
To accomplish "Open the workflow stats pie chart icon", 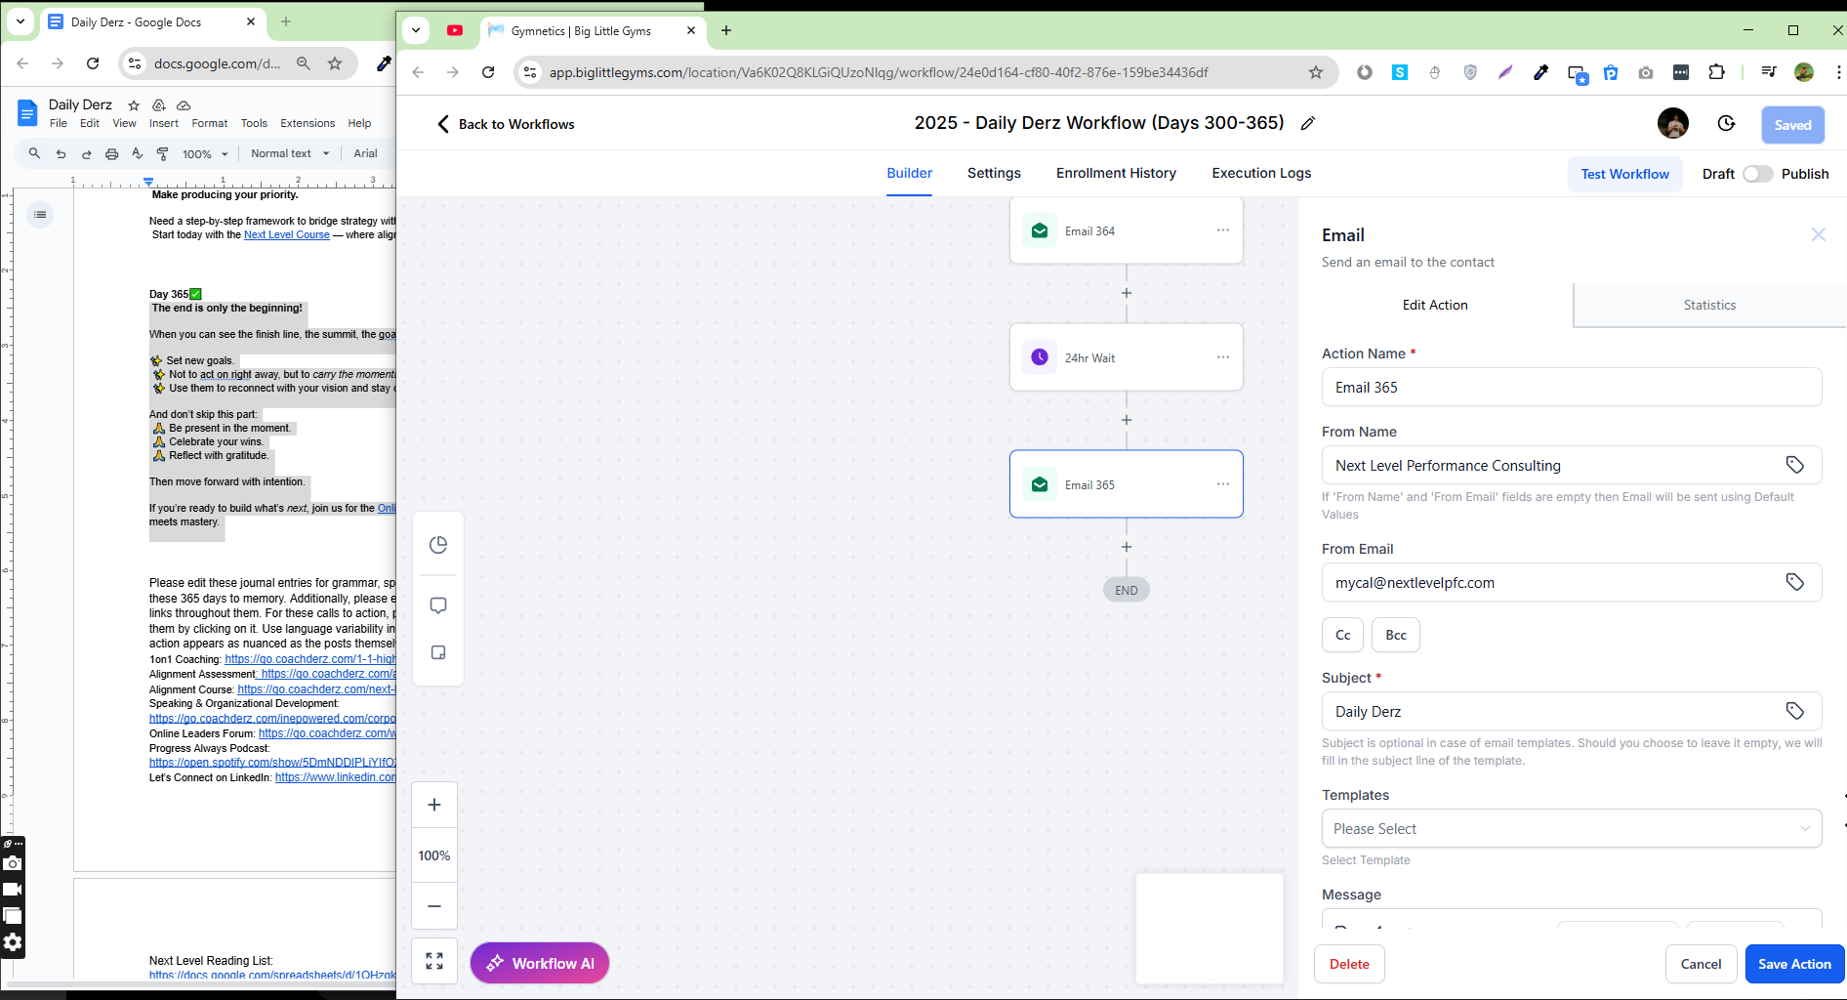I will click(x=438, y=545).
